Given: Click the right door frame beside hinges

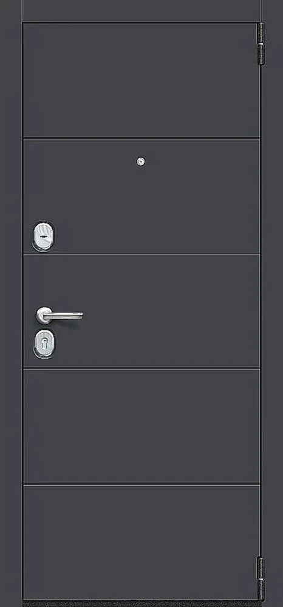Looking at the screenshot, I should click(x=273, y=303).
